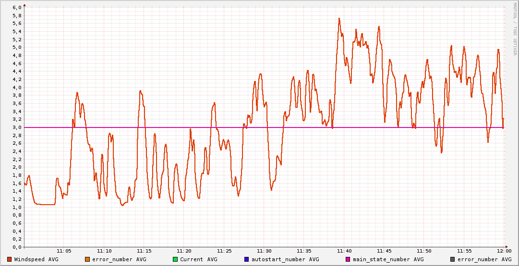Click the autostart_number AVG legend label

pyautogui.click(x=285, y=259)
